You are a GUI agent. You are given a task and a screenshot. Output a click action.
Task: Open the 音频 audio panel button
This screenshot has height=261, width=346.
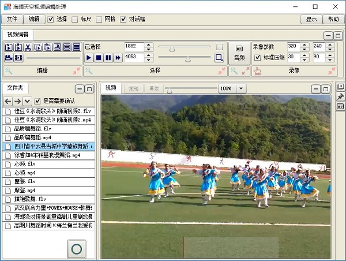pyautogui.click(x=239, y=53)
